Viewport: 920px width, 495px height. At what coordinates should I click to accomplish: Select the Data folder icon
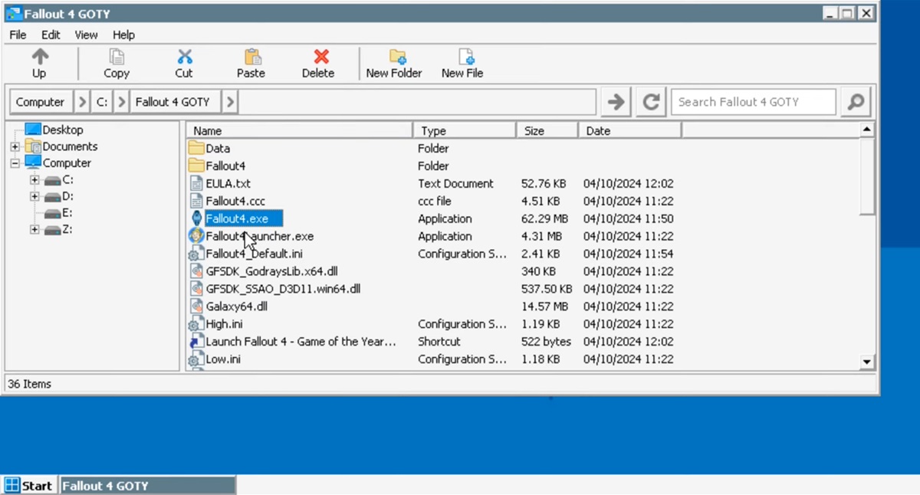click(x=196, y=148)
